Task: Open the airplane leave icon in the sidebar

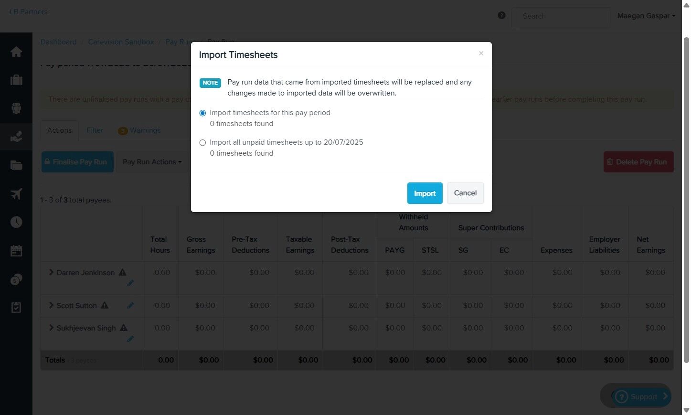Action: [x=16, y=193]
